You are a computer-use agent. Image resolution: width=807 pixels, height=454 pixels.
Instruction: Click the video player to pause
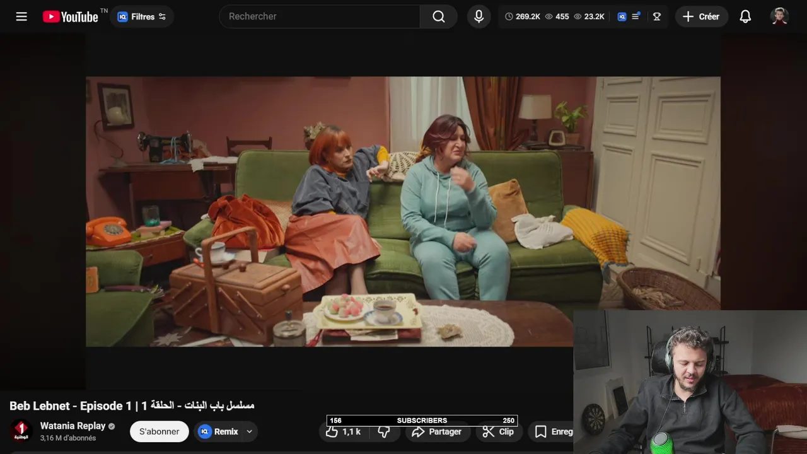[x=403, y=211]
